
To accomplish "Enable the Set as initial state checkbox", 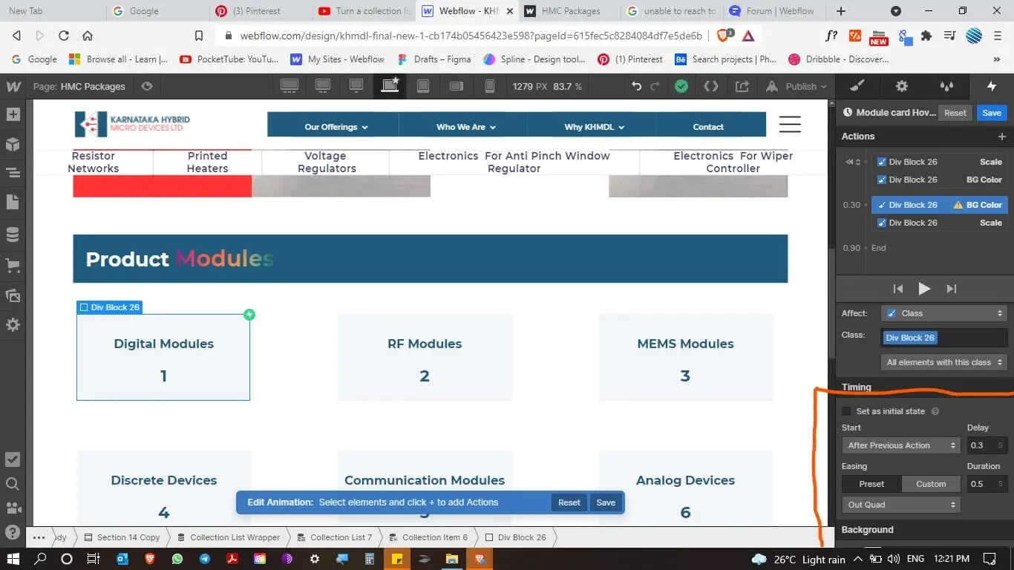I will [845, 410].
